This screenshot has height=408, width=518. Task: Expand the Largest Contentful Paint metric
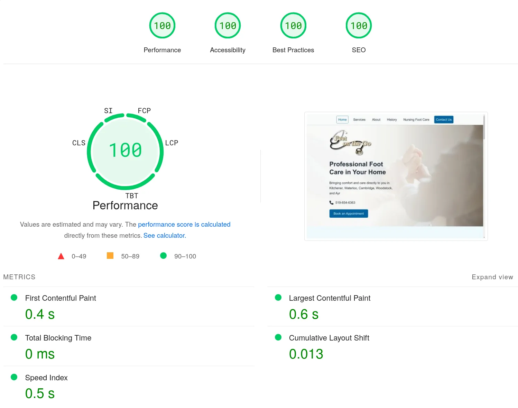pyautogui.click(x=392, y=307)
